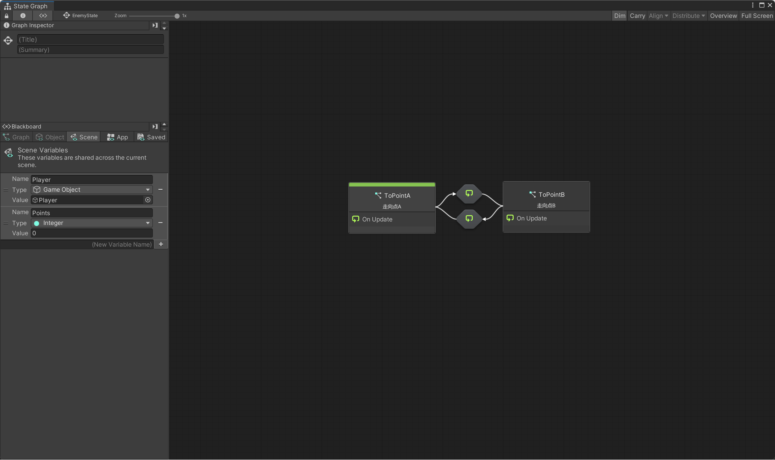Open the Game Object type dropdown
The image size is (775, 460).
pyautogui.click(x=92, y=189)
